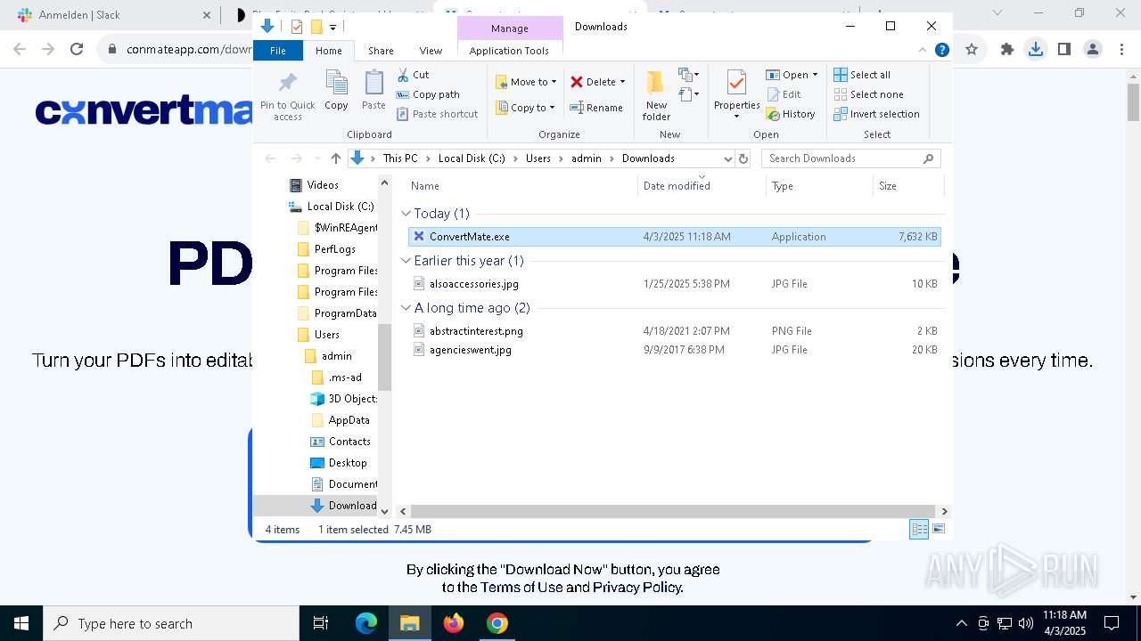The height and width of the screenshot is (641, 1141).
Task: Open Terms of Use link on webpage
Action: click(521, 588)
